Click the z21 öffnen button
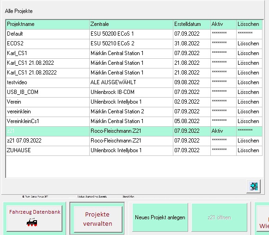This screenshot has width=269, height=235. 219,217
